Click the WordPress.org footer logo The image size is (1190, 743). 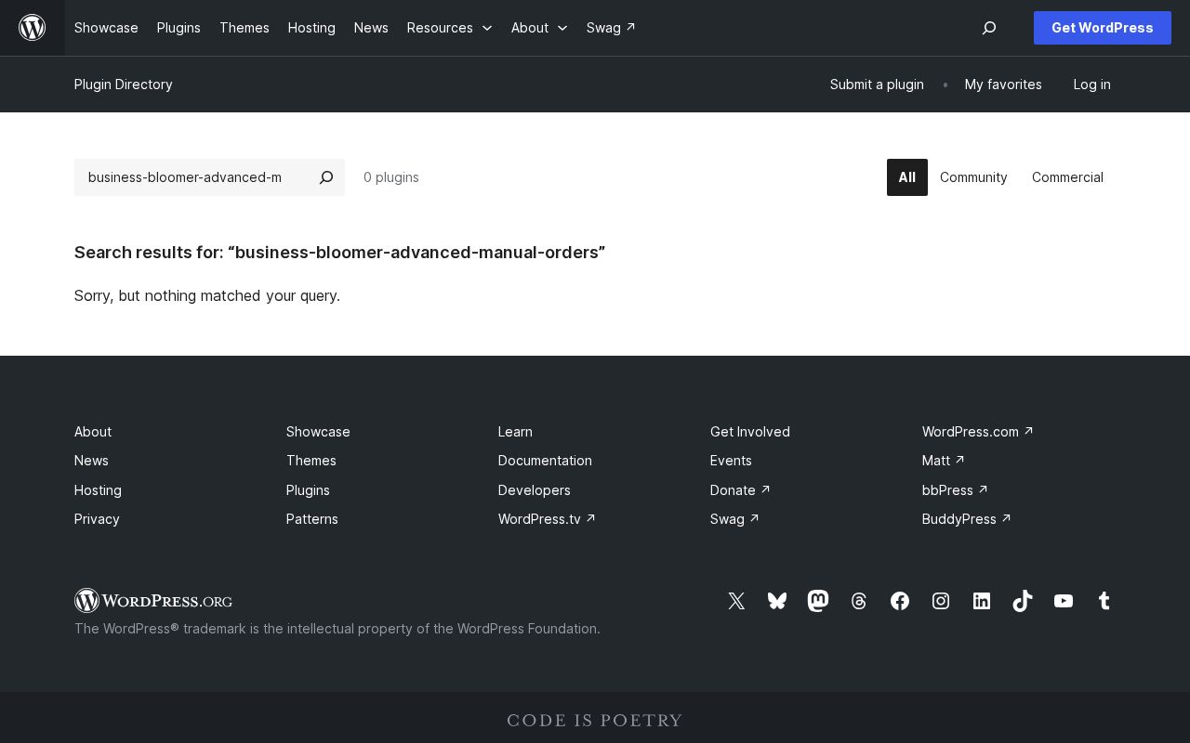click(x=153, y=601)
